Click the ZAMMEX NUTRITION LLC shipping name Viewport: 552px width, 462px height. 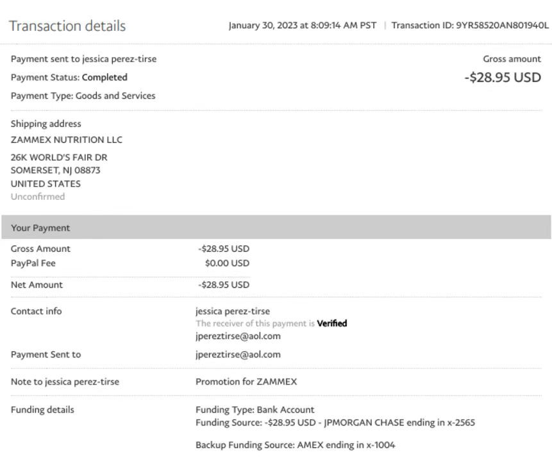point(67,140)
